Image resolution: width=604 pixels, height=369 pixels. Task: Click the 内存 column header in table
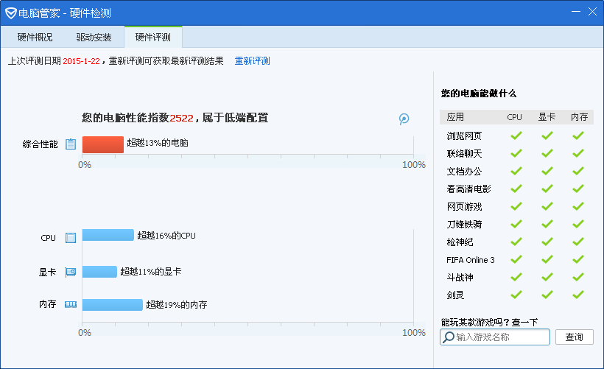pos(579,117)
